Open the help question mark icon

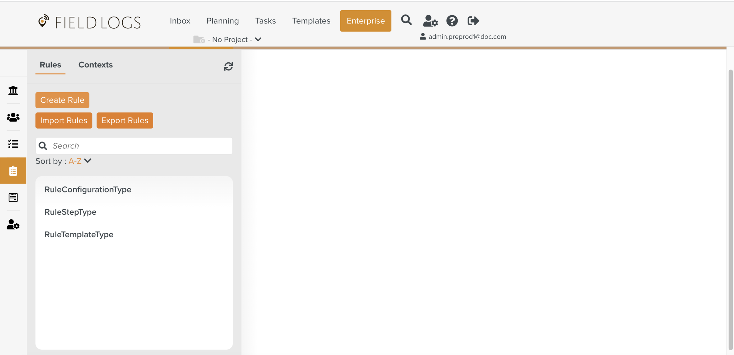pyautogui.click(x=452, y=21)
